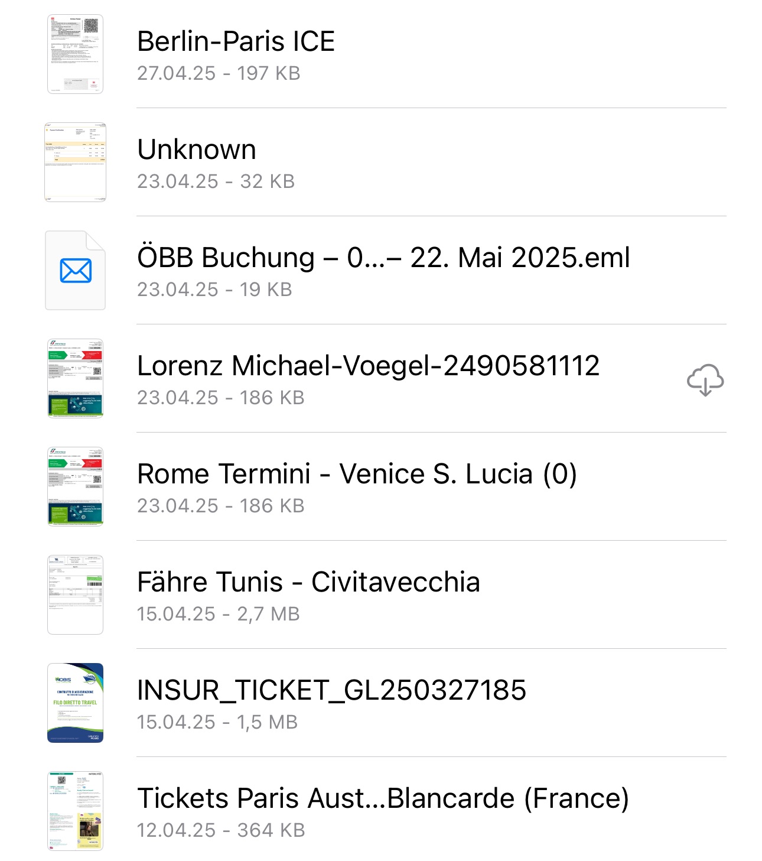The height and width of the screenshot is (861, 762).
Task: Tap the 12.04.25 - 364 KB details line
Action: tap(221, 830)
